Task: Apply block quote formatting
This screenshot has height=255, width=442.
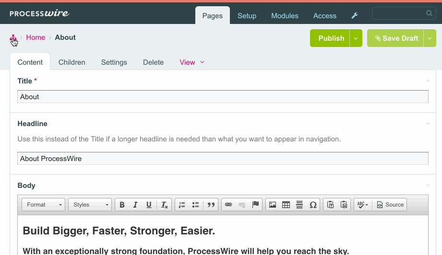Action: click(x=211, y=205)
